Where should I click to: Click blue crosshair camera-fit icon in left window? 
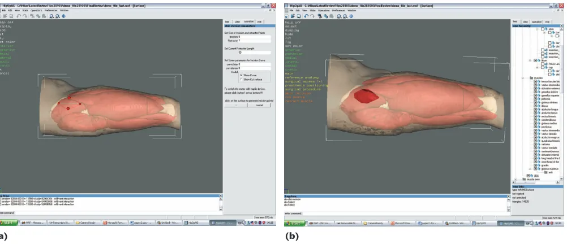(x=63, y=16)
